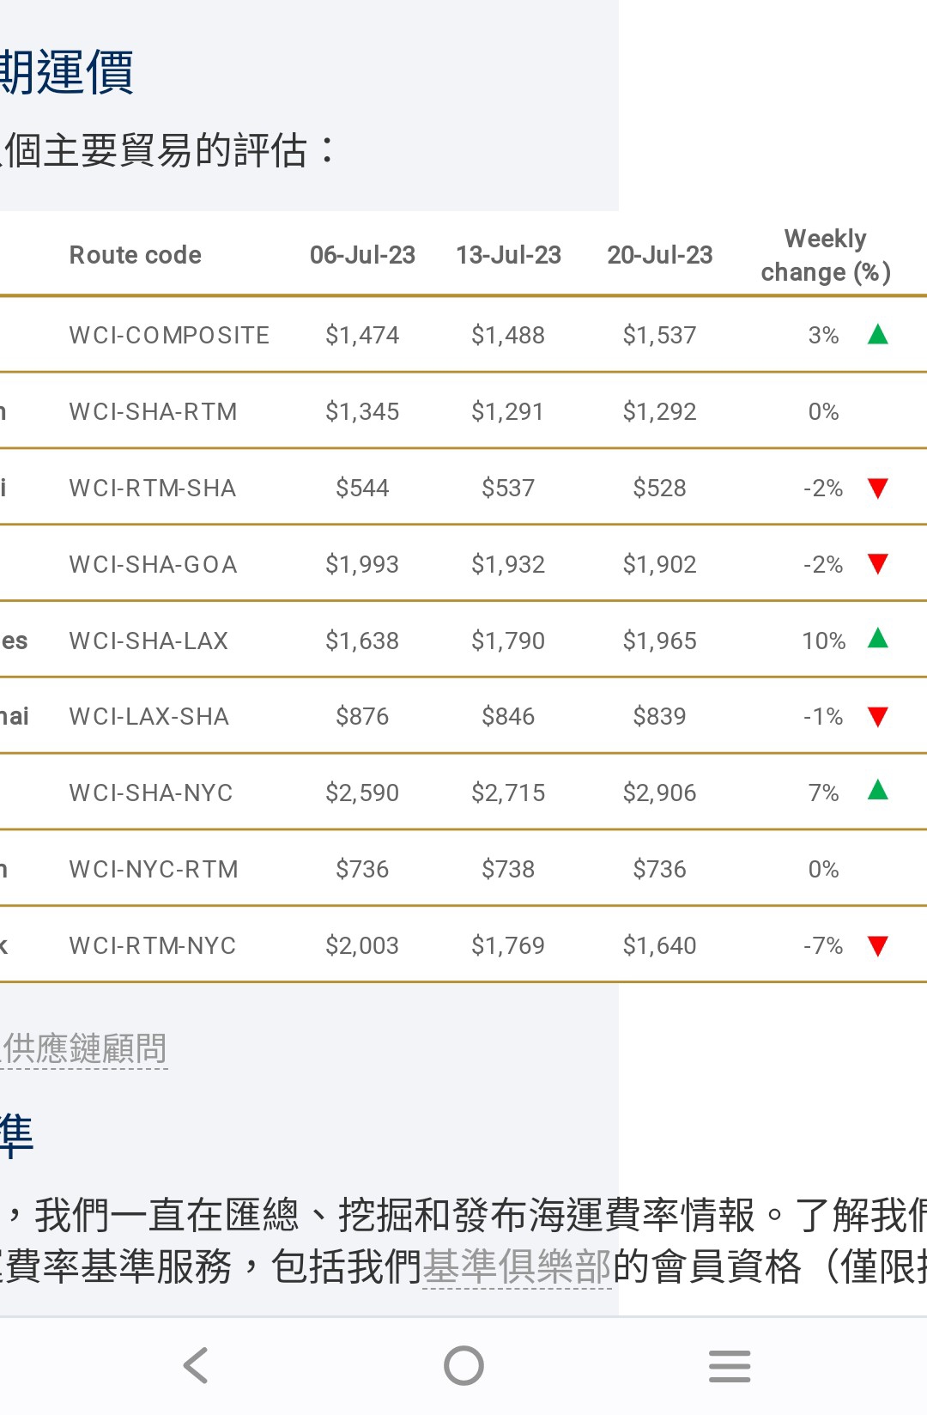Tap the Android home circle button
927x1415 pixels.
463,1365
